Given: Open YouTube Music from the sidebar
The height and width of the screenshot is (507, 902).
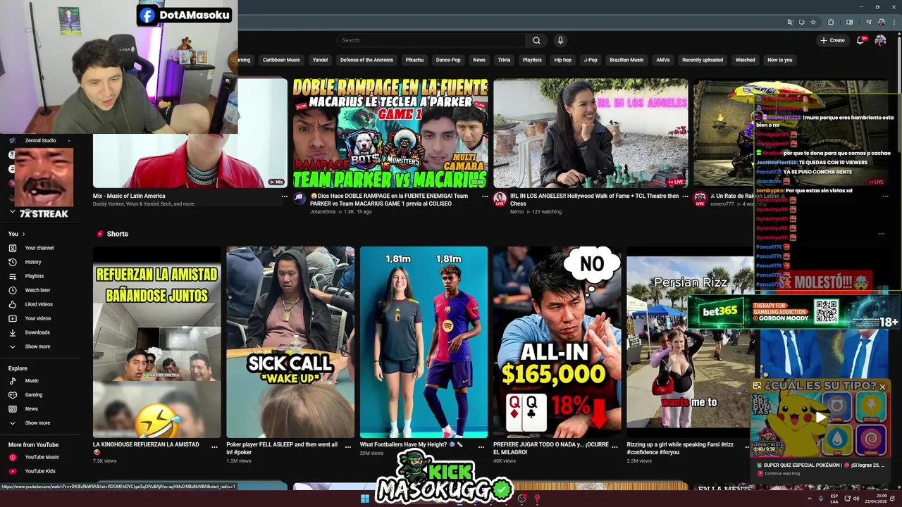Looking at the screenshot, I should click(41, 457).
